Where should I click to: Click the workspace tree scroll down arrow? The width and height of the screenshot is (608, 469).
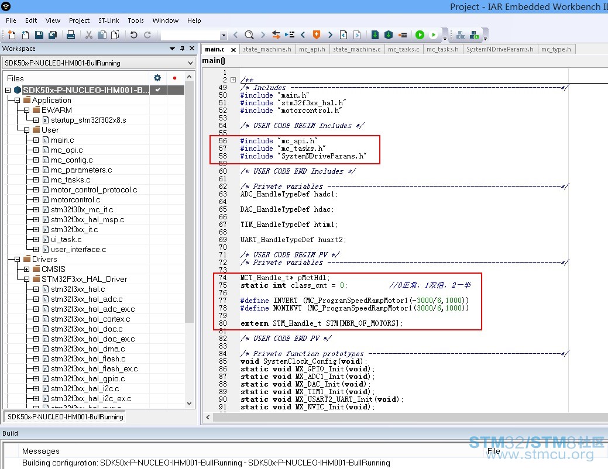189,404
